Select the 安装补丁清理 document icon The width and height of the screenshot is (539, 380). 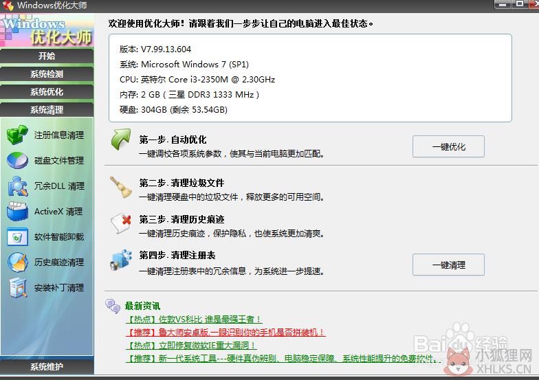tap(18, 287)
